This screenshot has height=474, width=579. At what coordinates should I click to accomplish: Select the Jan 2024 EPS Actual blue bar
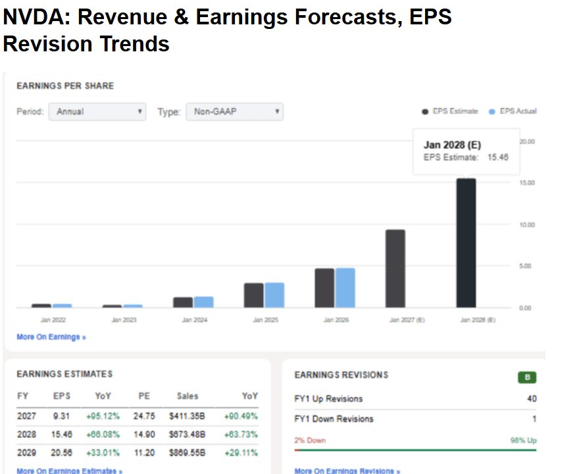tap(204, 302)
